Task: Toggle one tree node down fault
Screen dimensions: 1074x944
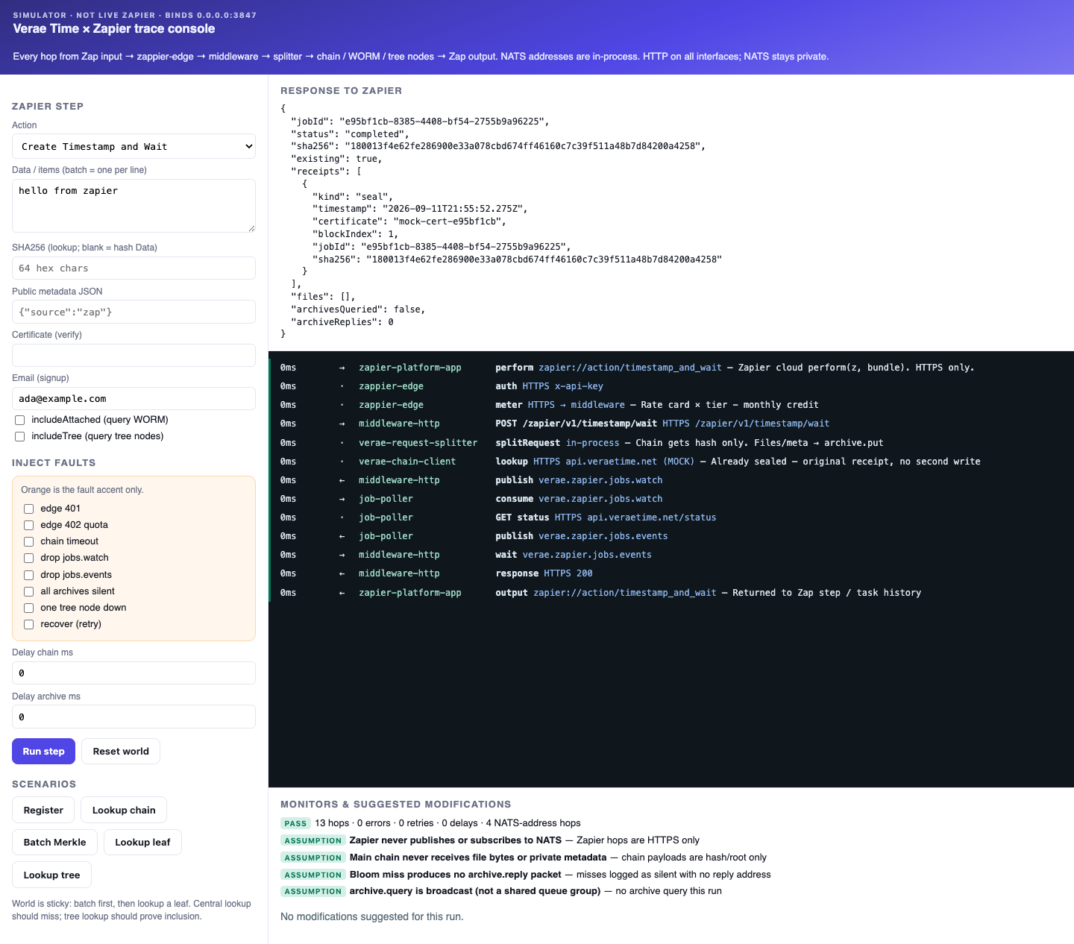Action: (29, 608)
